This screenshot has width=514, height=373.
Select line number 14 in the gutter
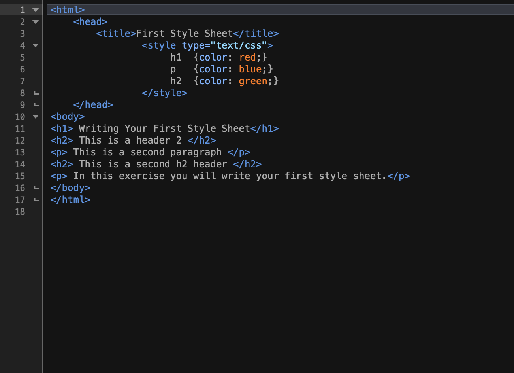(20, 164)
